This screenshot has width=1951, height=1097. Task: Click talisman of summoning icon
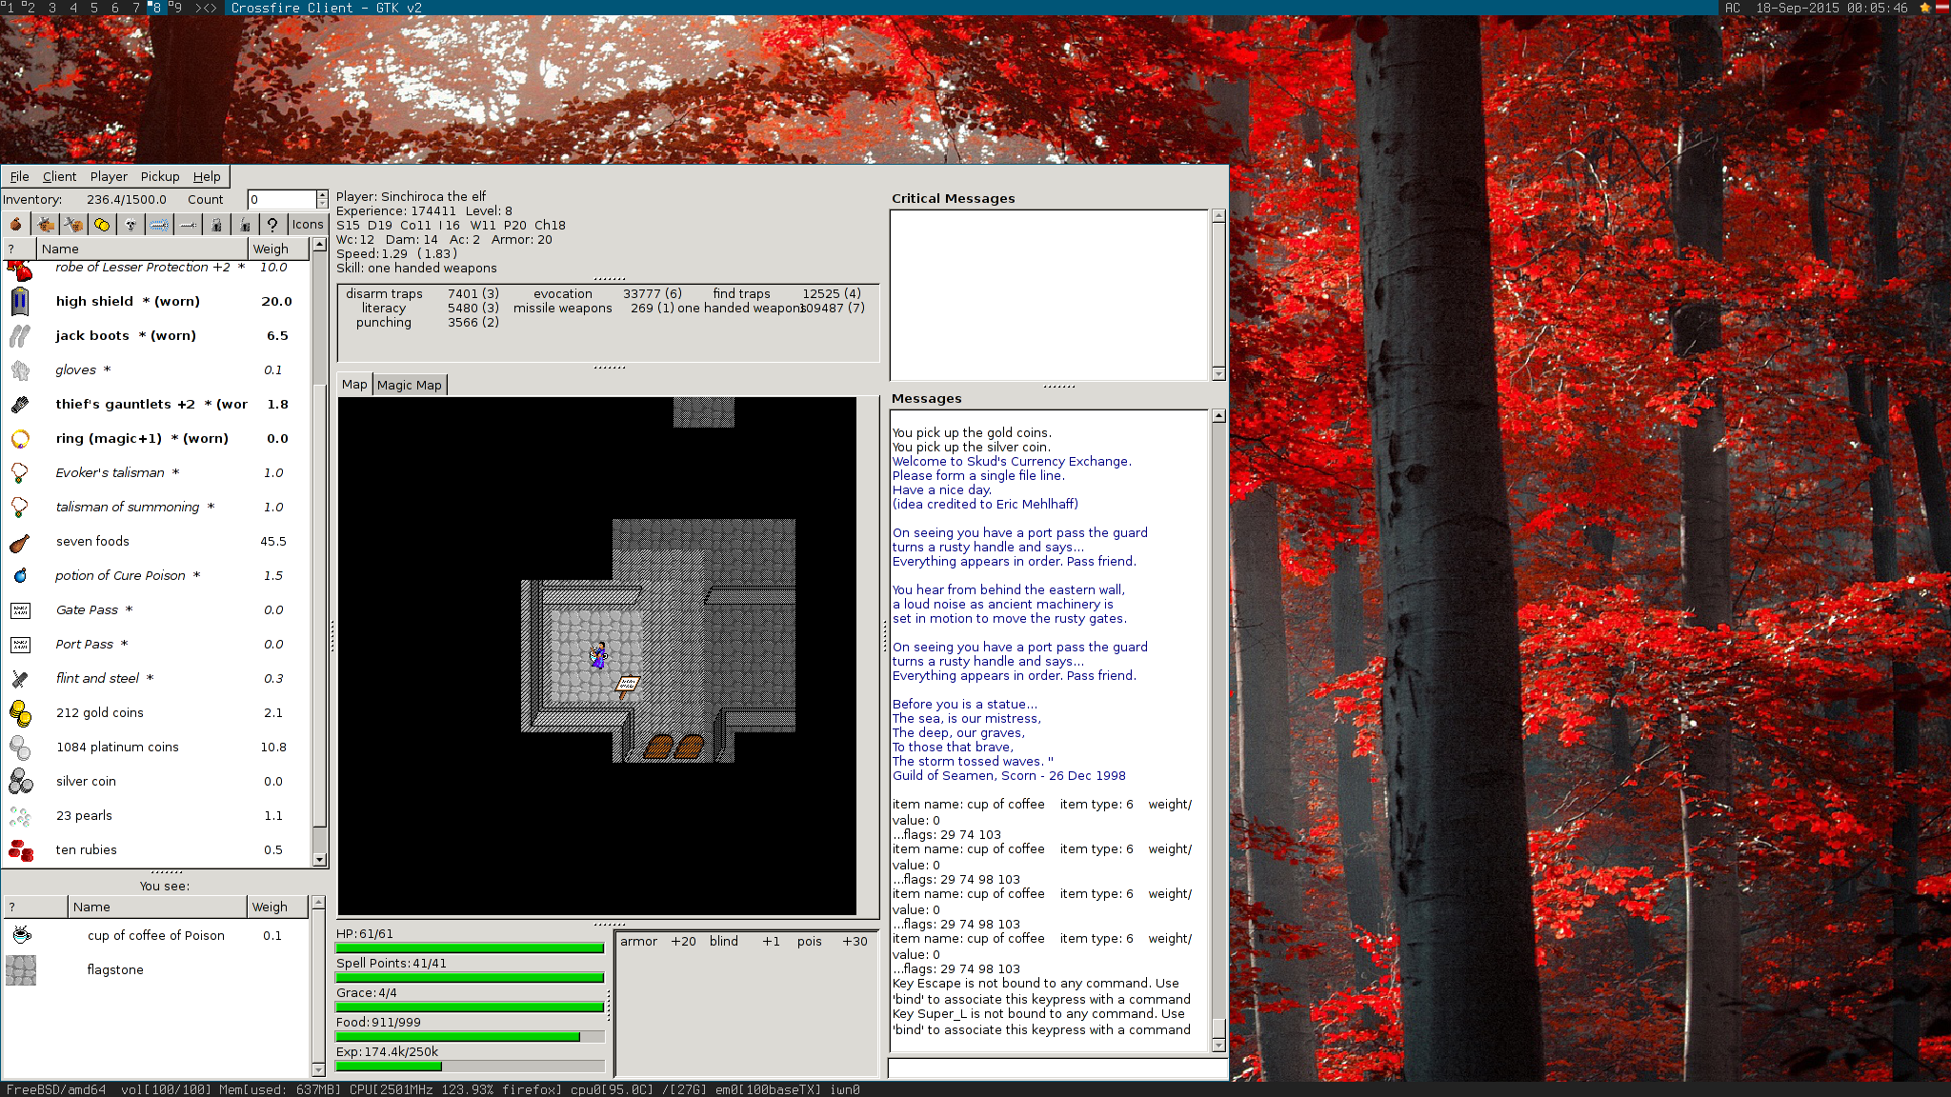(x=20, y=507)
